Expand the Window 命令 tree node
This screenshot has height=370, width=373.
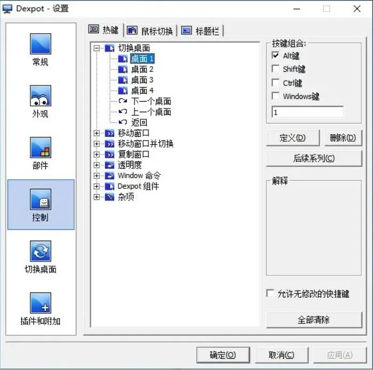pos(97,176)
